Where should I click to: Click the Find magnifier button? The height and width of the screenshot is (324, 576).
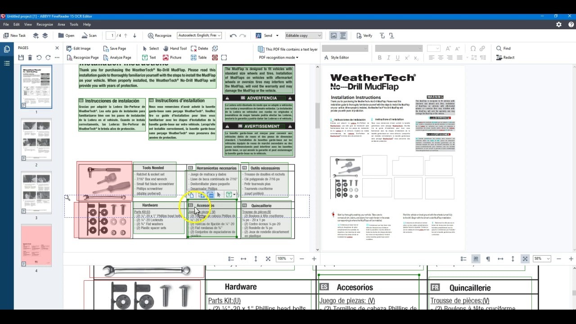coord(503,49)
